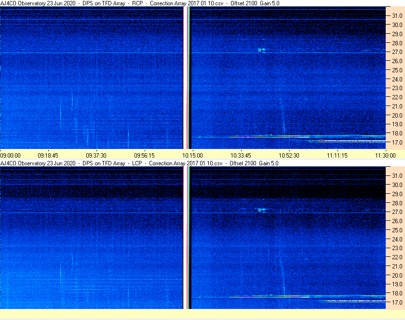Click the 17.0 frequency label in RCP panel
Screen dimensions: 405x320
click(397, 142)
